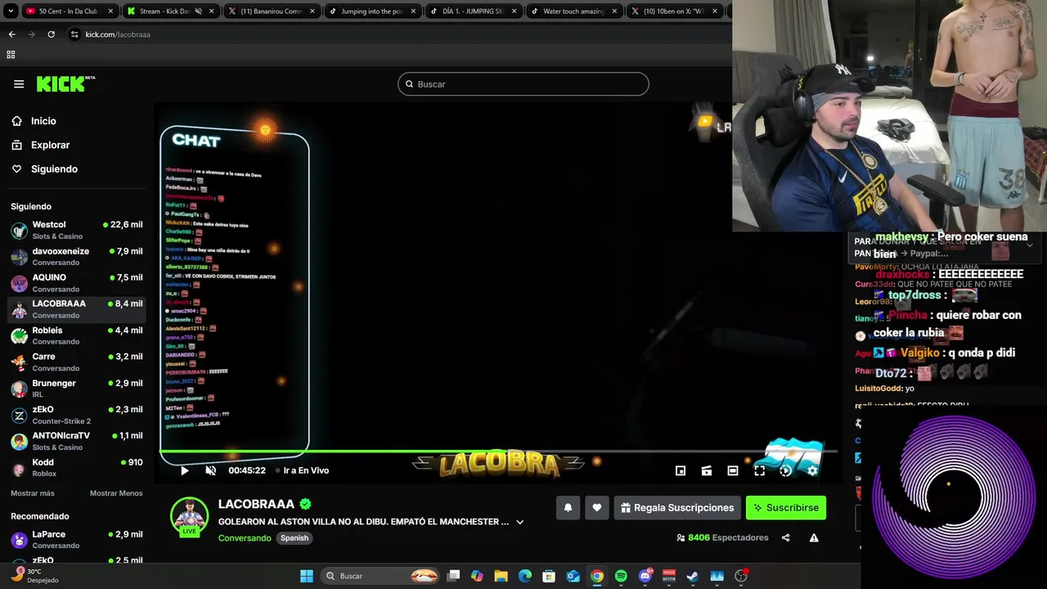
Task: Switch to Bananirou X tab
Action: click(x=270, y=11)
